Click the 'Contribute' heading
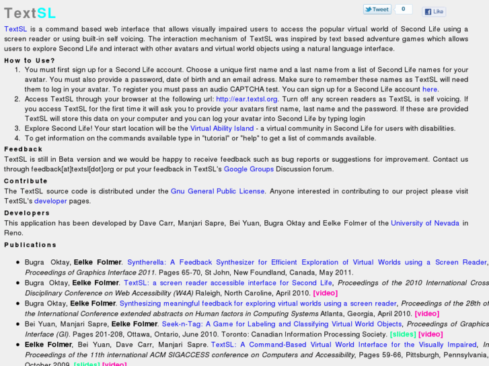Image resolution: width=489 pixels, height=366 pixels. [x=26, y=181]
